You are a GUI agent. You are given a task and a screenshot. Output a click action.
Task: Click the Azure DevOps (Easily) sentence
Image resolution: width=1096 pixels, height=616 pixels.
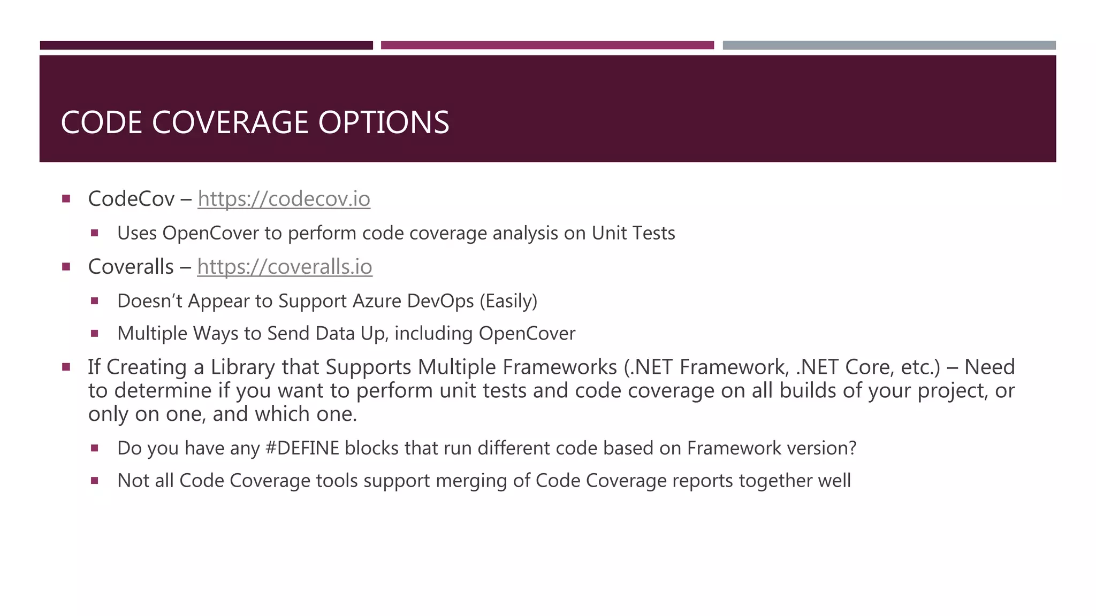tap(327, 301)
